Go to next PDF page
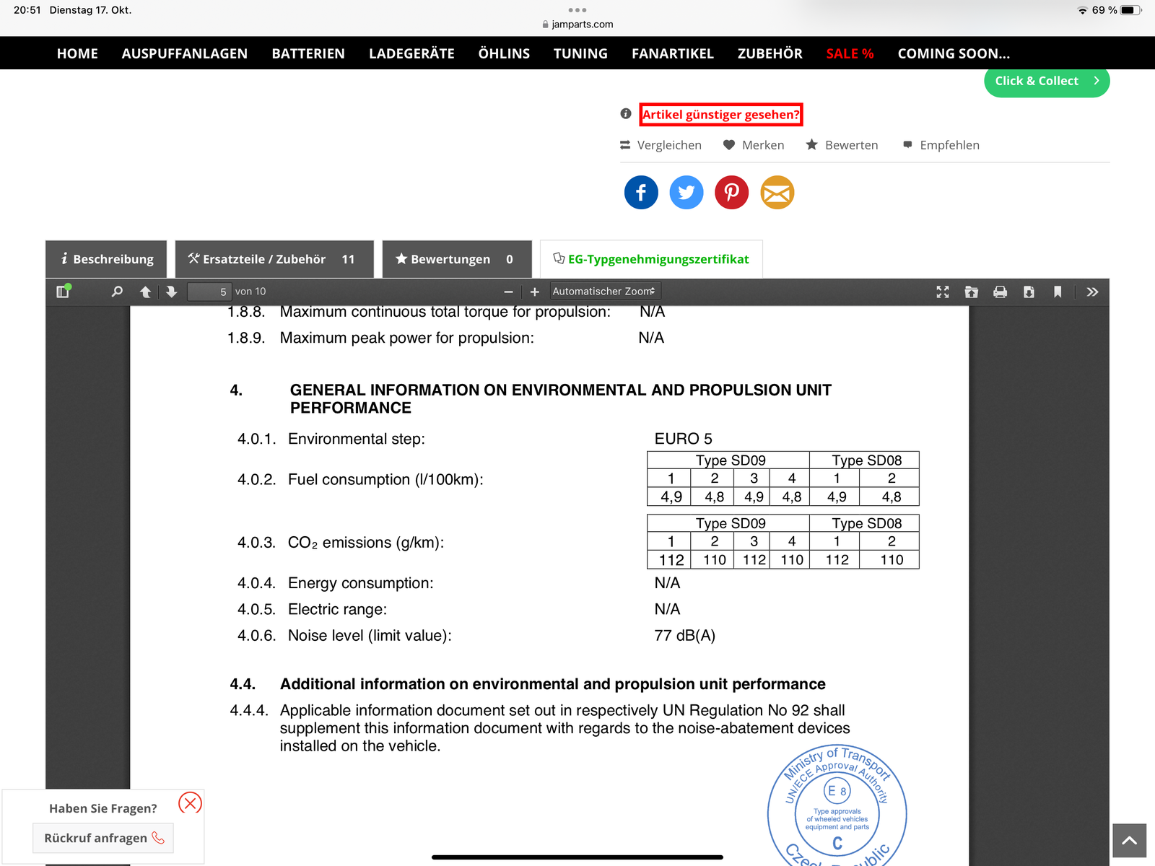The width and height of the screenshot is (1155, 866). (x=171, y=292)
